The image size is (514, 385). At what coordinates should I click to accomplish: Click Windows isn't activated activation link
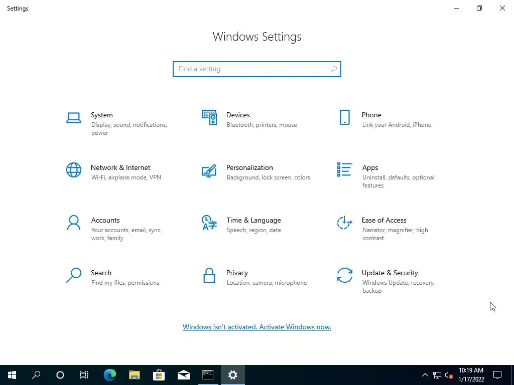click(x=257, y=327)
